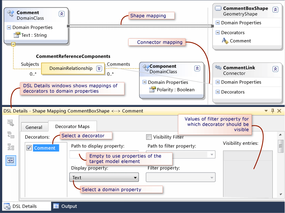Open the Path to filter property dropdown
Viewport: 285px width, 213px height.
pos(181,154)
